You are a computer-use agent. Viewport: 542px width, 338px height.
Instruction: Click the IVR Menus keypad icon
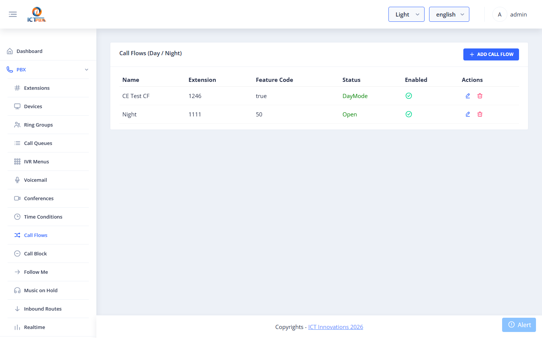pos(17,161)
